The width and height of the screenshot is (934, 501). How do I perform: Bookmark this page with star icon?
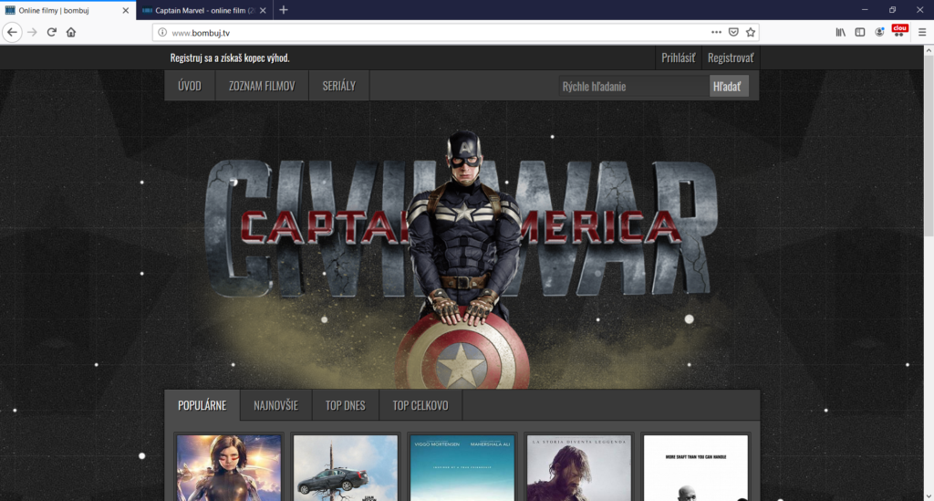[751, 32]
